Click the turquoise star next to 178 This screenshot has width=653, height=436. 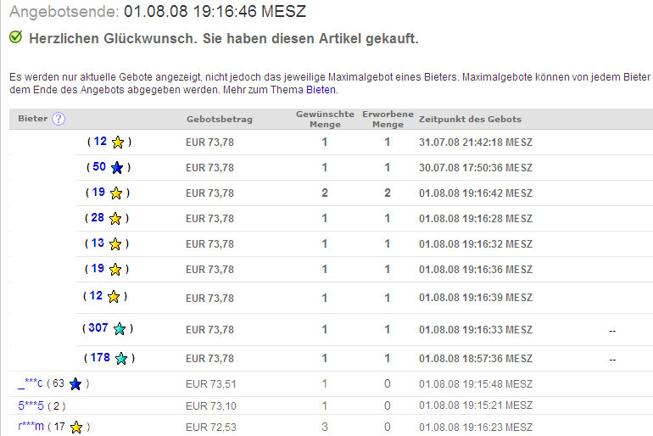coord(121,358)
